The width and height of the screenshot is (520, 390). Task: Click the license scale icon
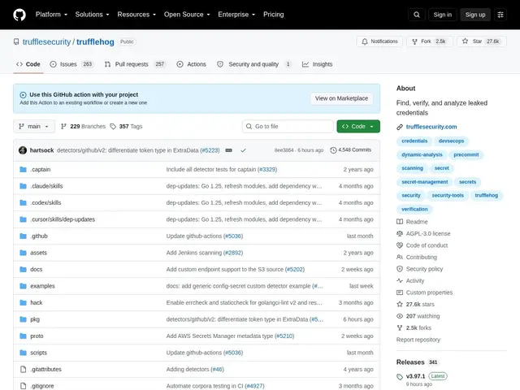click(400, 234)
